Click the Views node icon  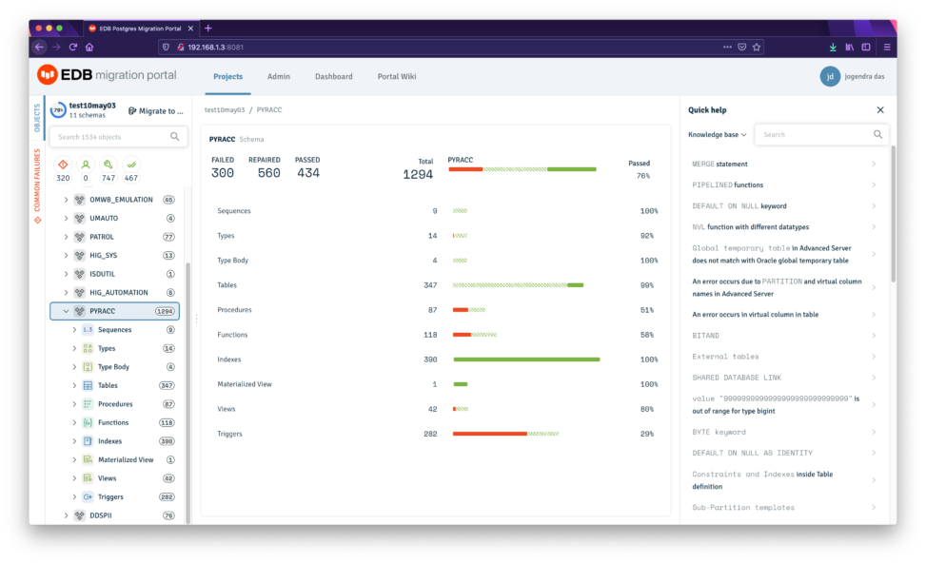(x=88, y=478)
